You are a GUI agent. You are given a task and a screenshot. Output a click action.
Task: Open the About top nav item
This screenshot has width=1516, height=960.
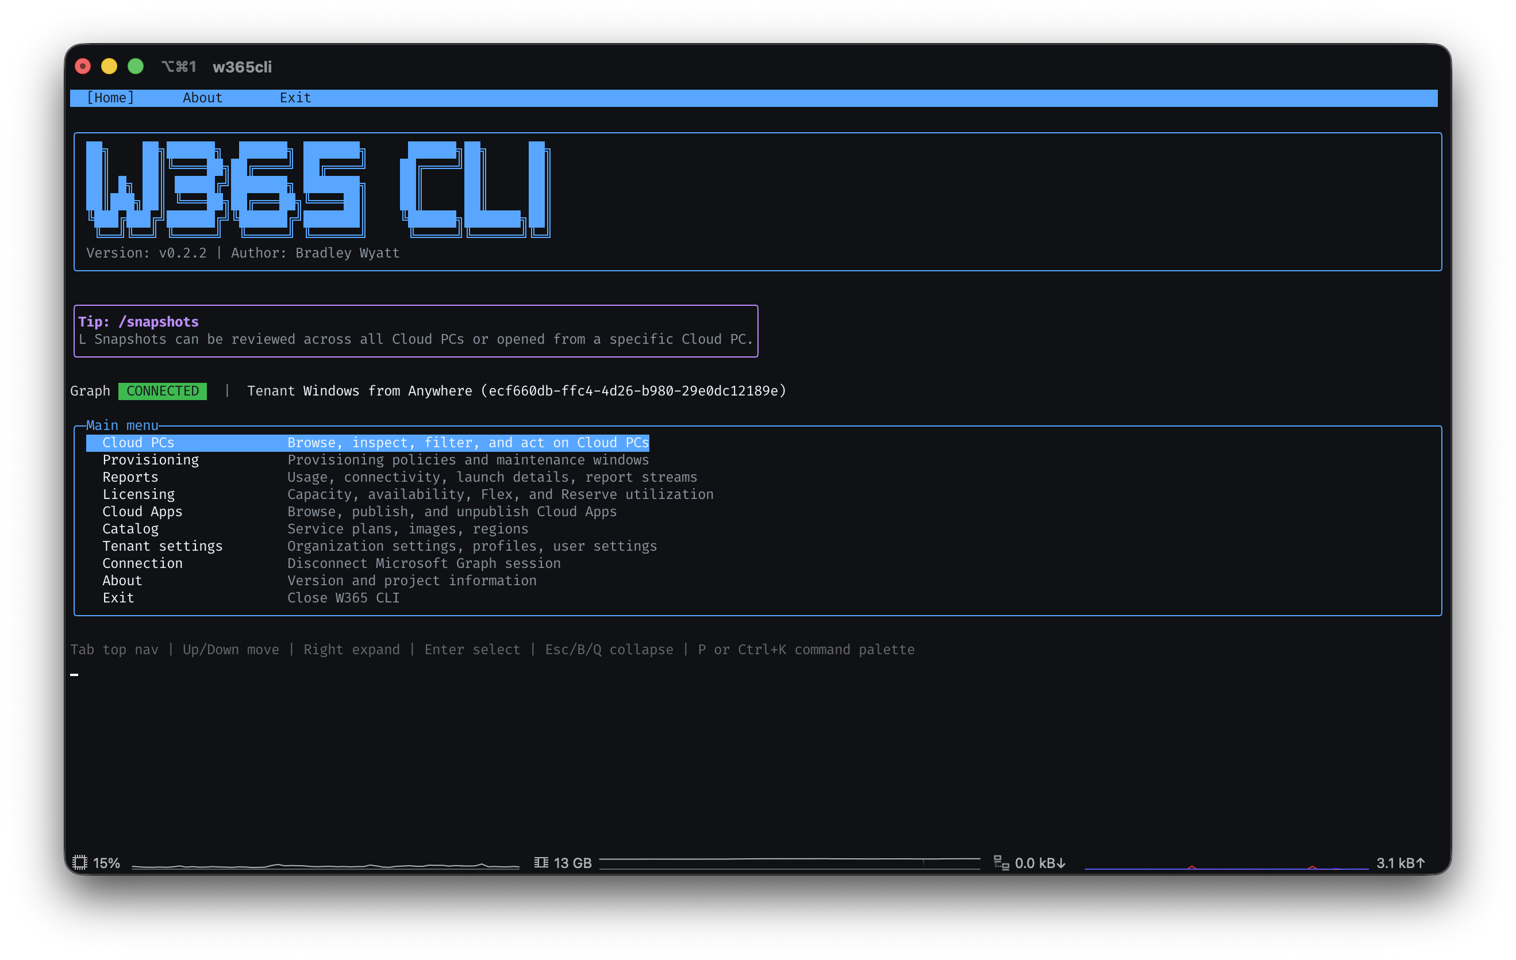coord(202,98)
